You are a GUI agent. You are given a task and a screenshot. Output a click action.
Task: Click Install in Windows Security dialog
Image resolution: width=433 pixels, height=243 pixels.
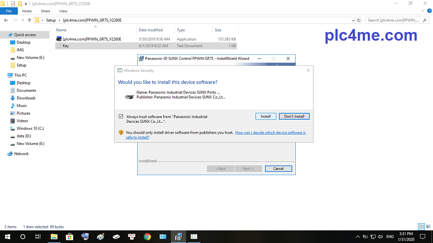pyautogui.click(x=265, y=116)
